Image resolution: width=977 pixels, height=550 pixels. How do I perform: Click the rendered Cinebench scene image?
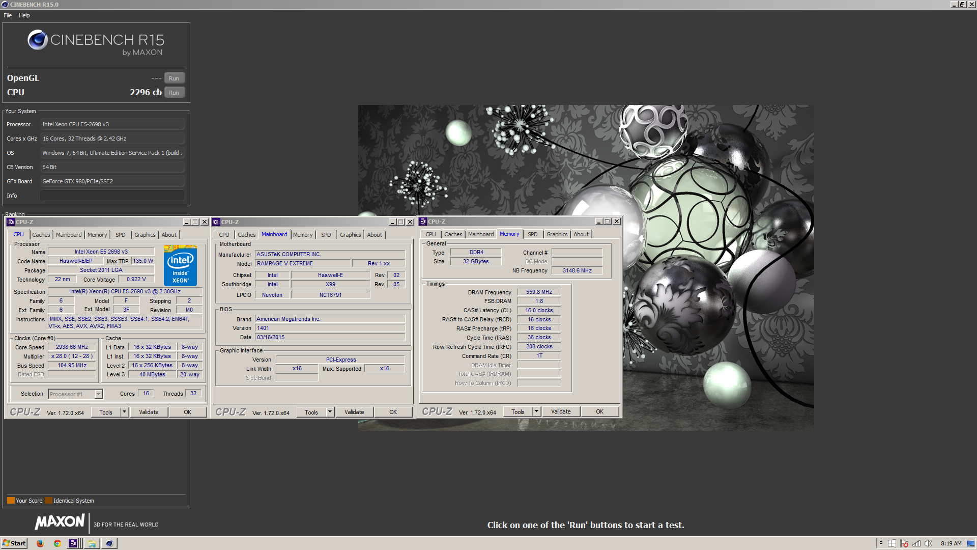pyautogui.click(x=586, y=267)
